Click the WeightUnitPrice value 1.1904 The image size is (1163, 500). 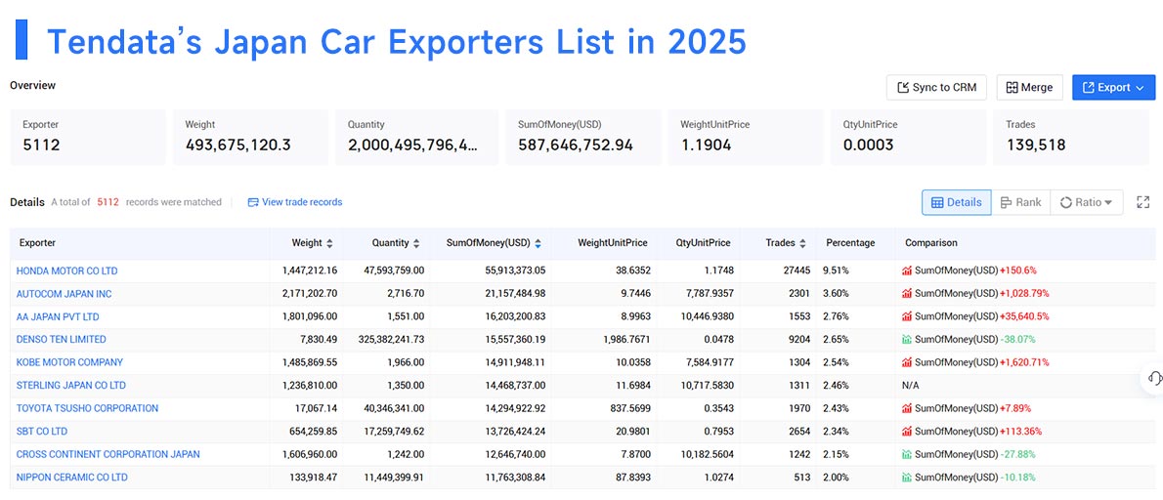[706, 146]
